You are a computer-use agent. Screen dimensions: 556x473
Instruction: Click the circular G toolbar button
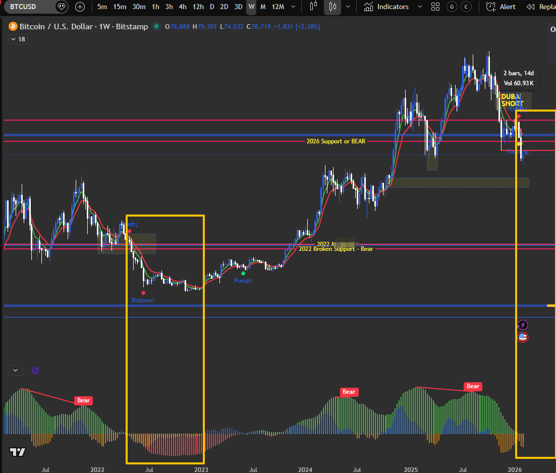pos(452,7)
